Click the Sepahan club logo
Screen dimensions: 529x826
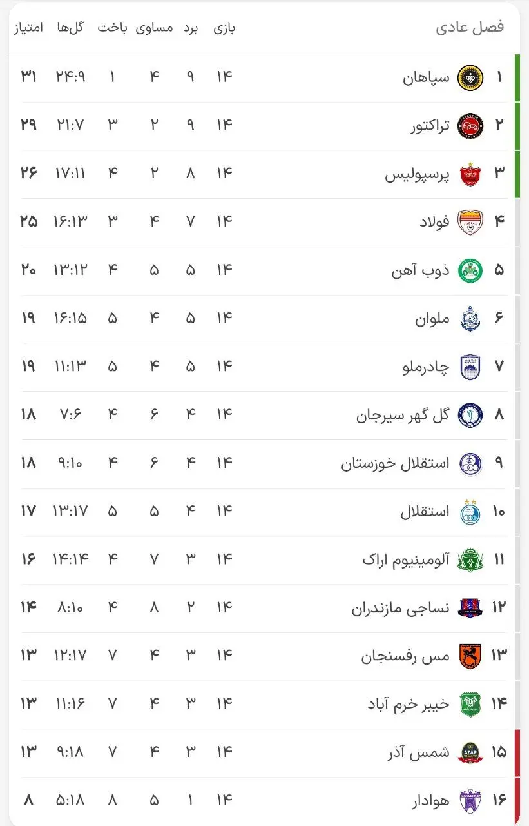point(470,77)
